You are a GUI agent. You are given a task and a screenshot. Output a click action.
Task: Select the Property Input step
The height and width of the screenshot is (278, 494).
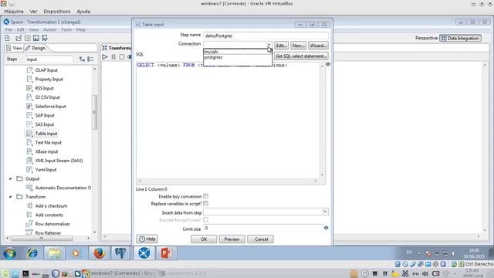(x=49, y=79)
